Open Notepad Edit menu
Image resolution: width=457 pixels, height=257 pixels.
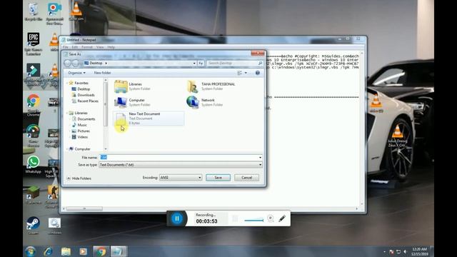click(75, 47)
